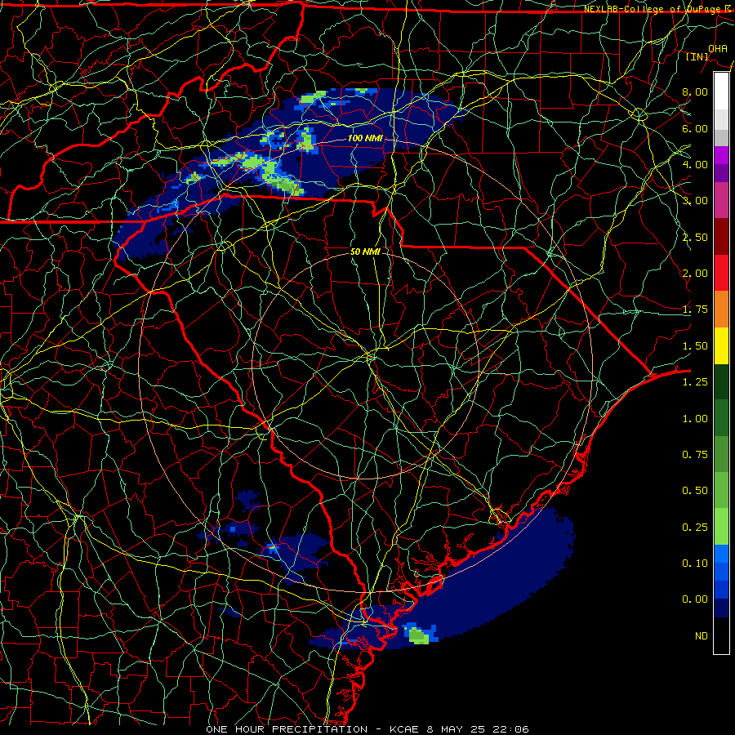
Task: Click the 6.00 legend value
Action: (695, 128)
